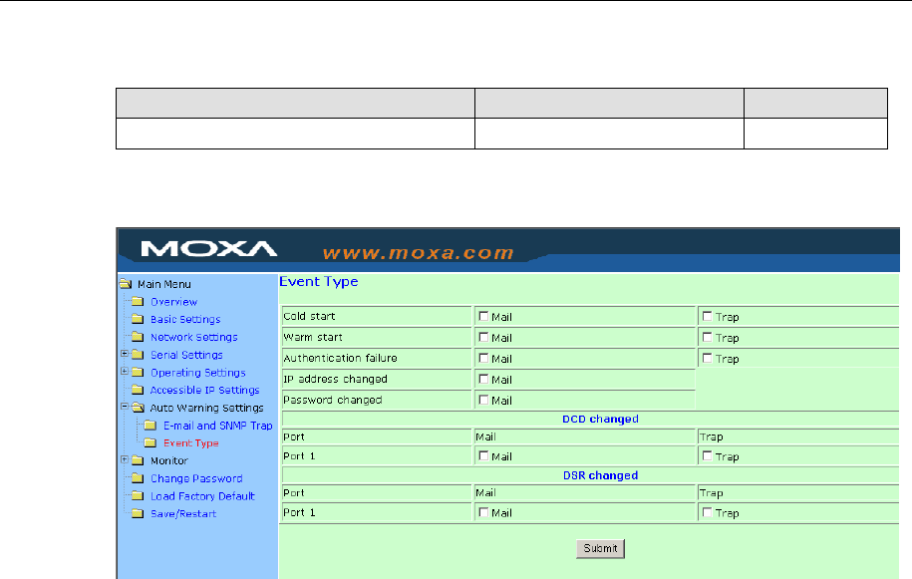Select the Event Type menu entry
The height and width of the screenshot is (579, 912).
click(x=190, y=442)
